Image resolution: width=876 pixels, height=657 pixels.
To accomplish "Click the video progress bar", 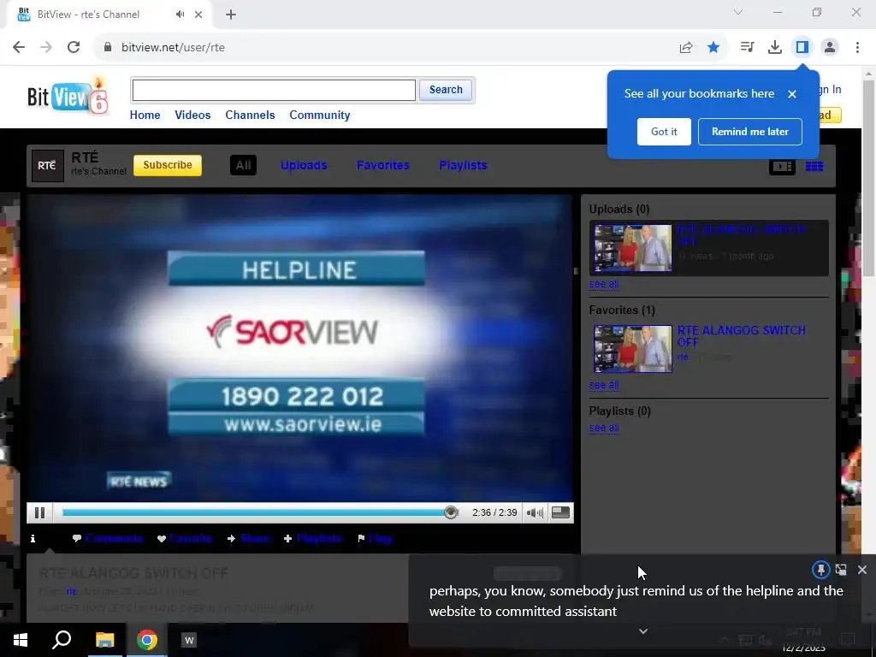I will [x=260, y=512].
